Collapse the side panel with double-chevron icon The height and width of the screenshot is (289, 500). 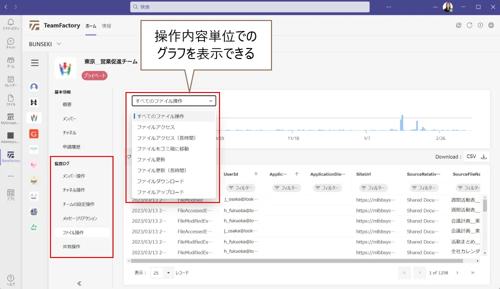[x=79, y=283]
